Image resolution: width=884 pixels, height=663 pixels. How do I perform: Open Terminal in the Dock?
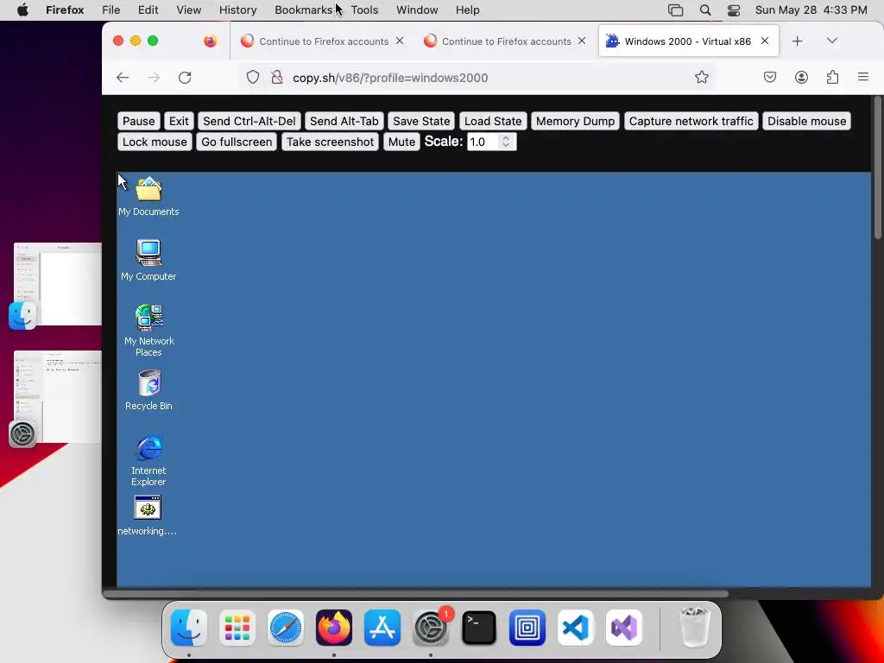[479, 628]
